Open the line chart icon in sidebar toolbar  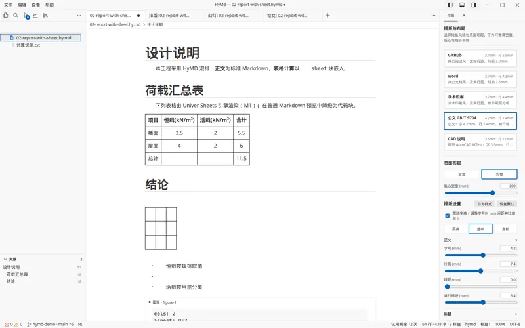tap(35, 15)
